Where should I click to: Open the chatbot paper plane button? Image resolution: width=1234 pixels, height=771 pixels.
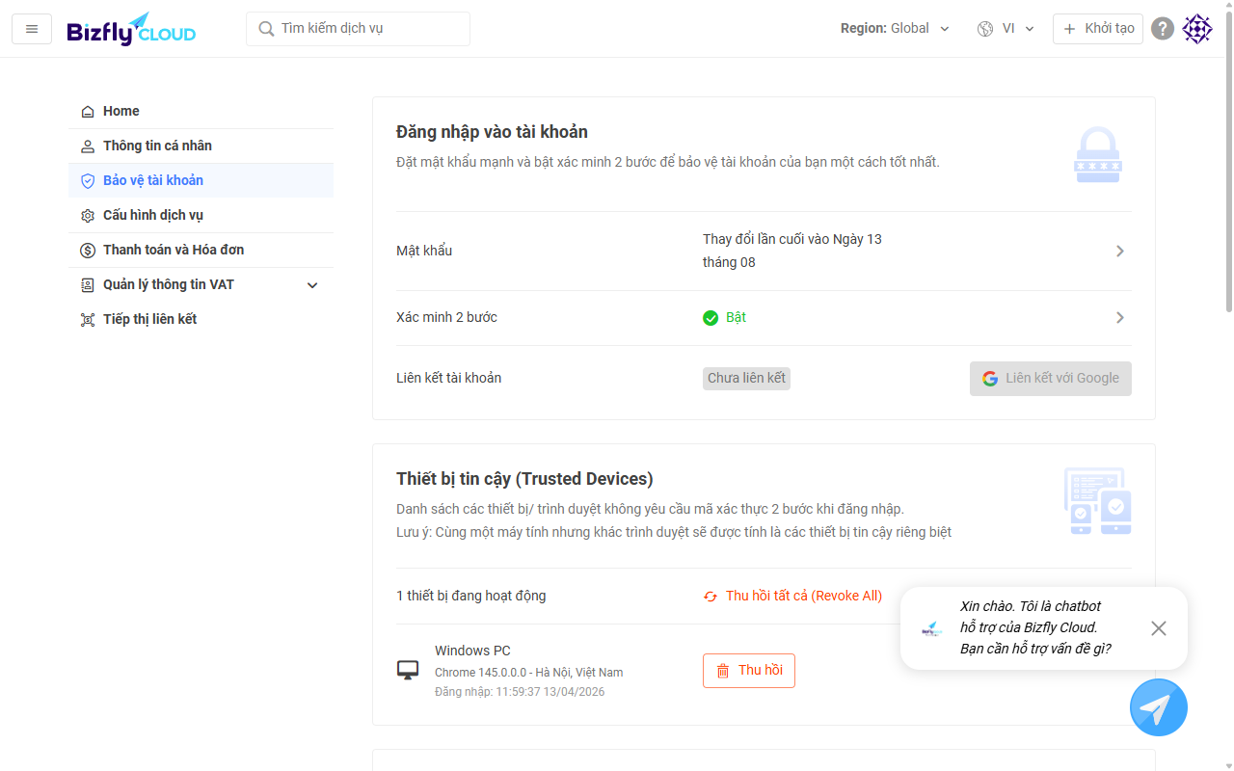[1158, 707]
